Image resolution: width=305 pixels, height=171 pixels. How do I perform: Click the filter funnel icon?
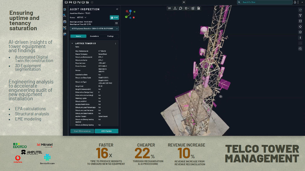pos(300,15)
